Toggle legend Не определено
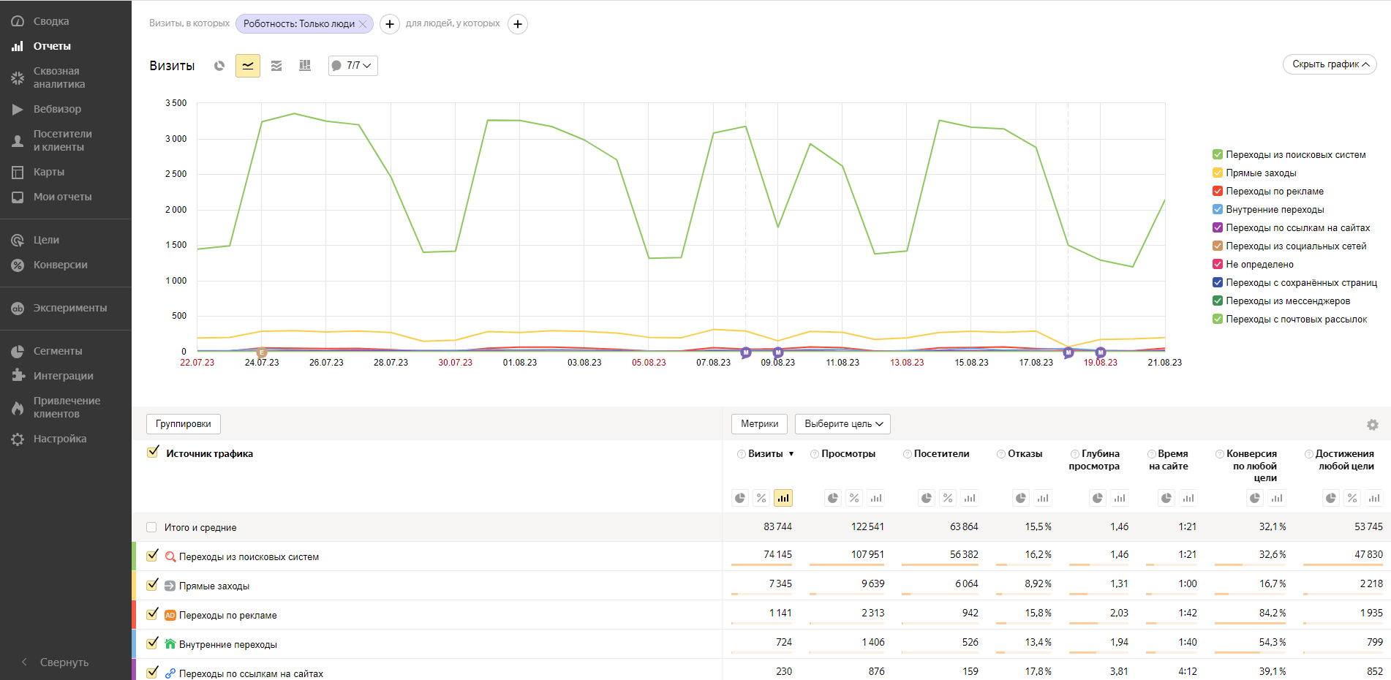 coord(1218,264)
